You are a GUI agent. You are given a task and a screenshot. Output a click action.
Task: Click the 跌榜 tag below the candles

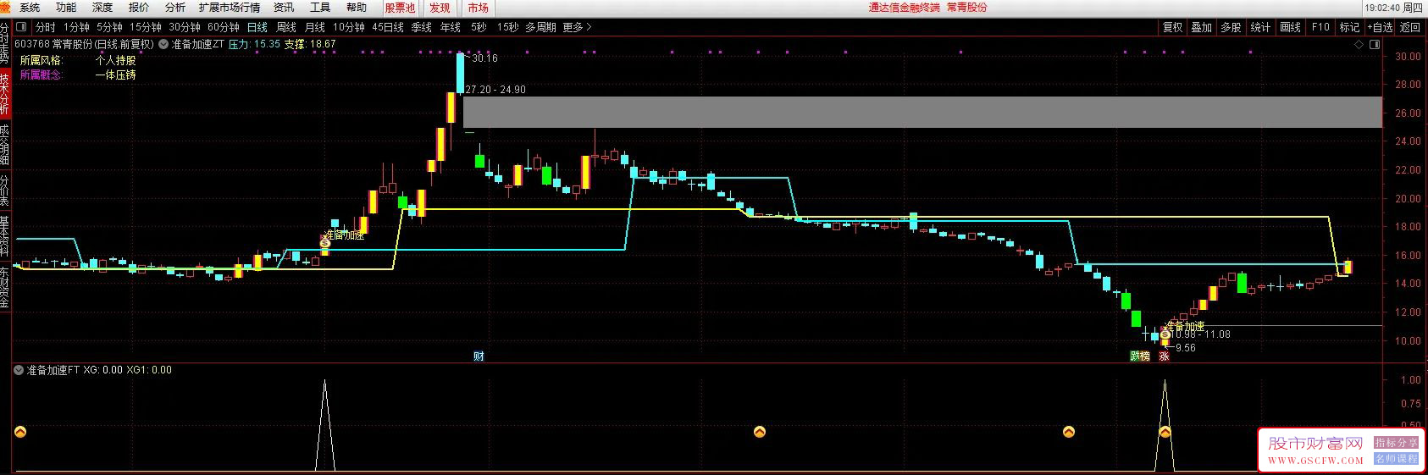(x=1140, y=356)
